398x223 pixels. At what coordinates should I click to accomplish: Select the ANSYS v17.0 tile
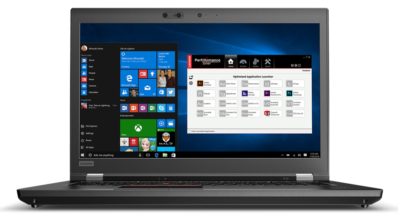(250, 104)
